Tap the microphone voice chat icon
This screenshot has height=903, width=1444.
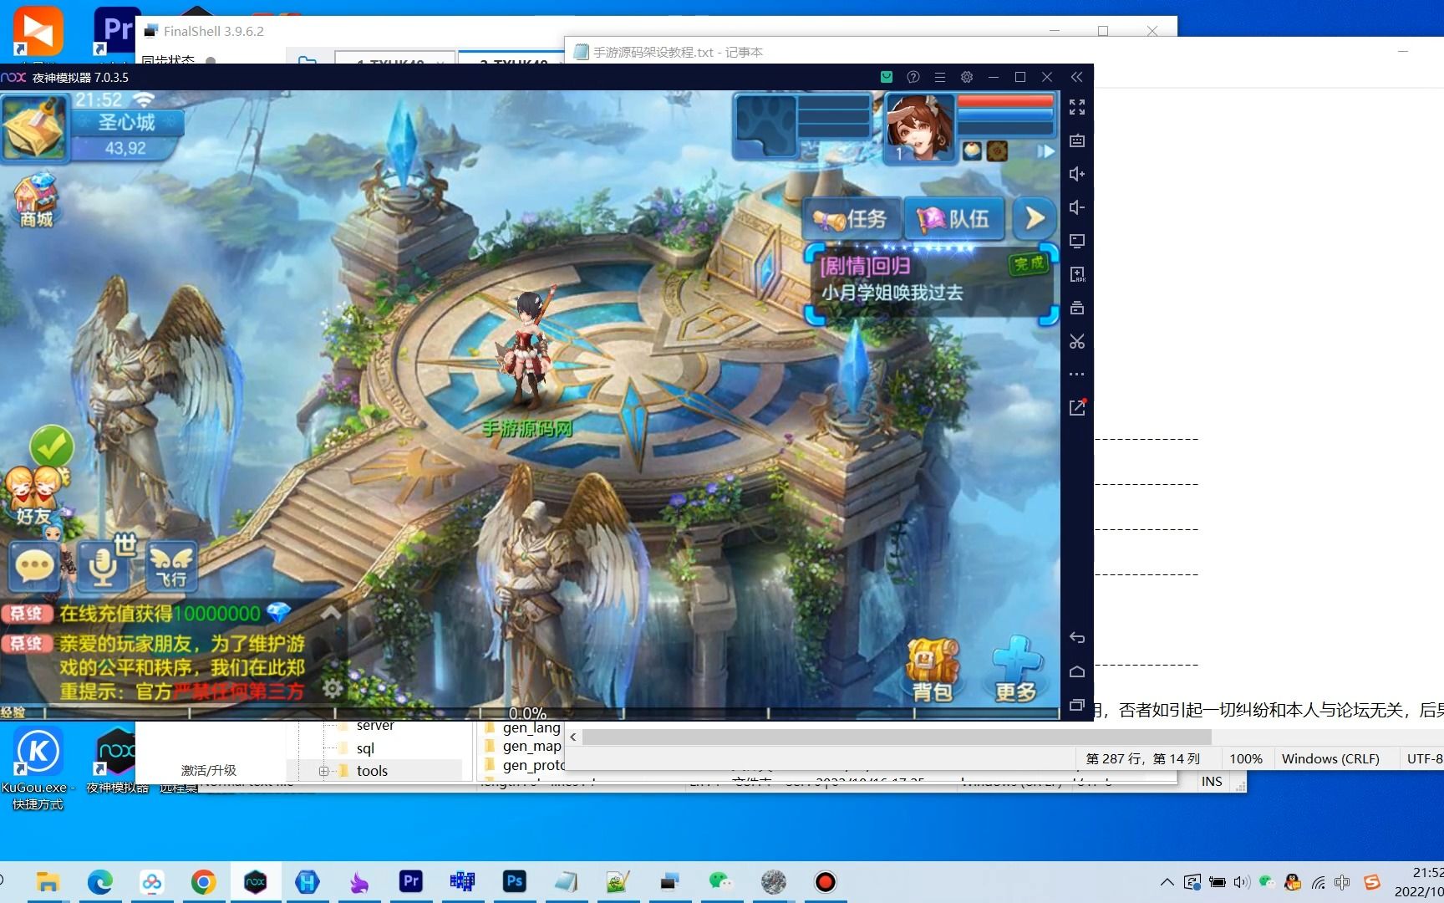tap(103, 567)
